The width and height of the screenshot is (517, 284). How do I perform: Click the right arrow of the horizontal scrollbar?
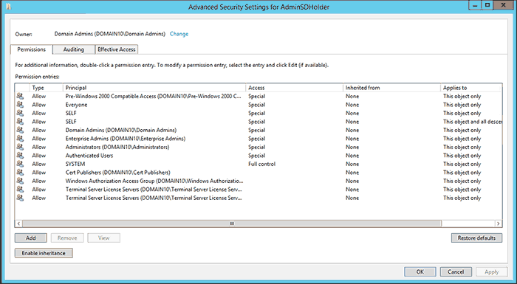(499, 224)
